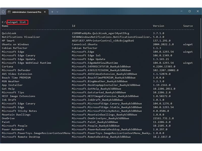
Task: Click the name 'QuickLook'
Action: pyautogui.click(x=9, y=33)
